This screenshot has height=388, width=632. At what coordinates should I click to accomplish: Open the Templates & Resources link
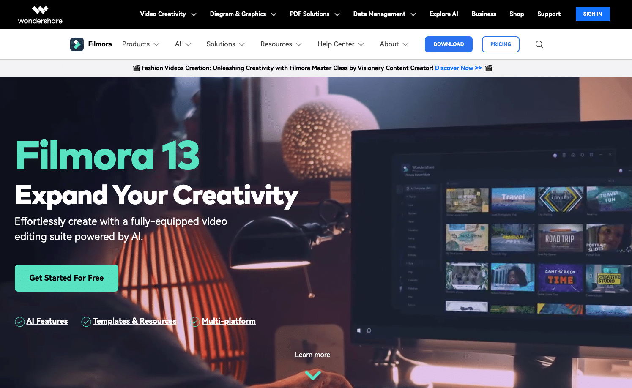134,321
